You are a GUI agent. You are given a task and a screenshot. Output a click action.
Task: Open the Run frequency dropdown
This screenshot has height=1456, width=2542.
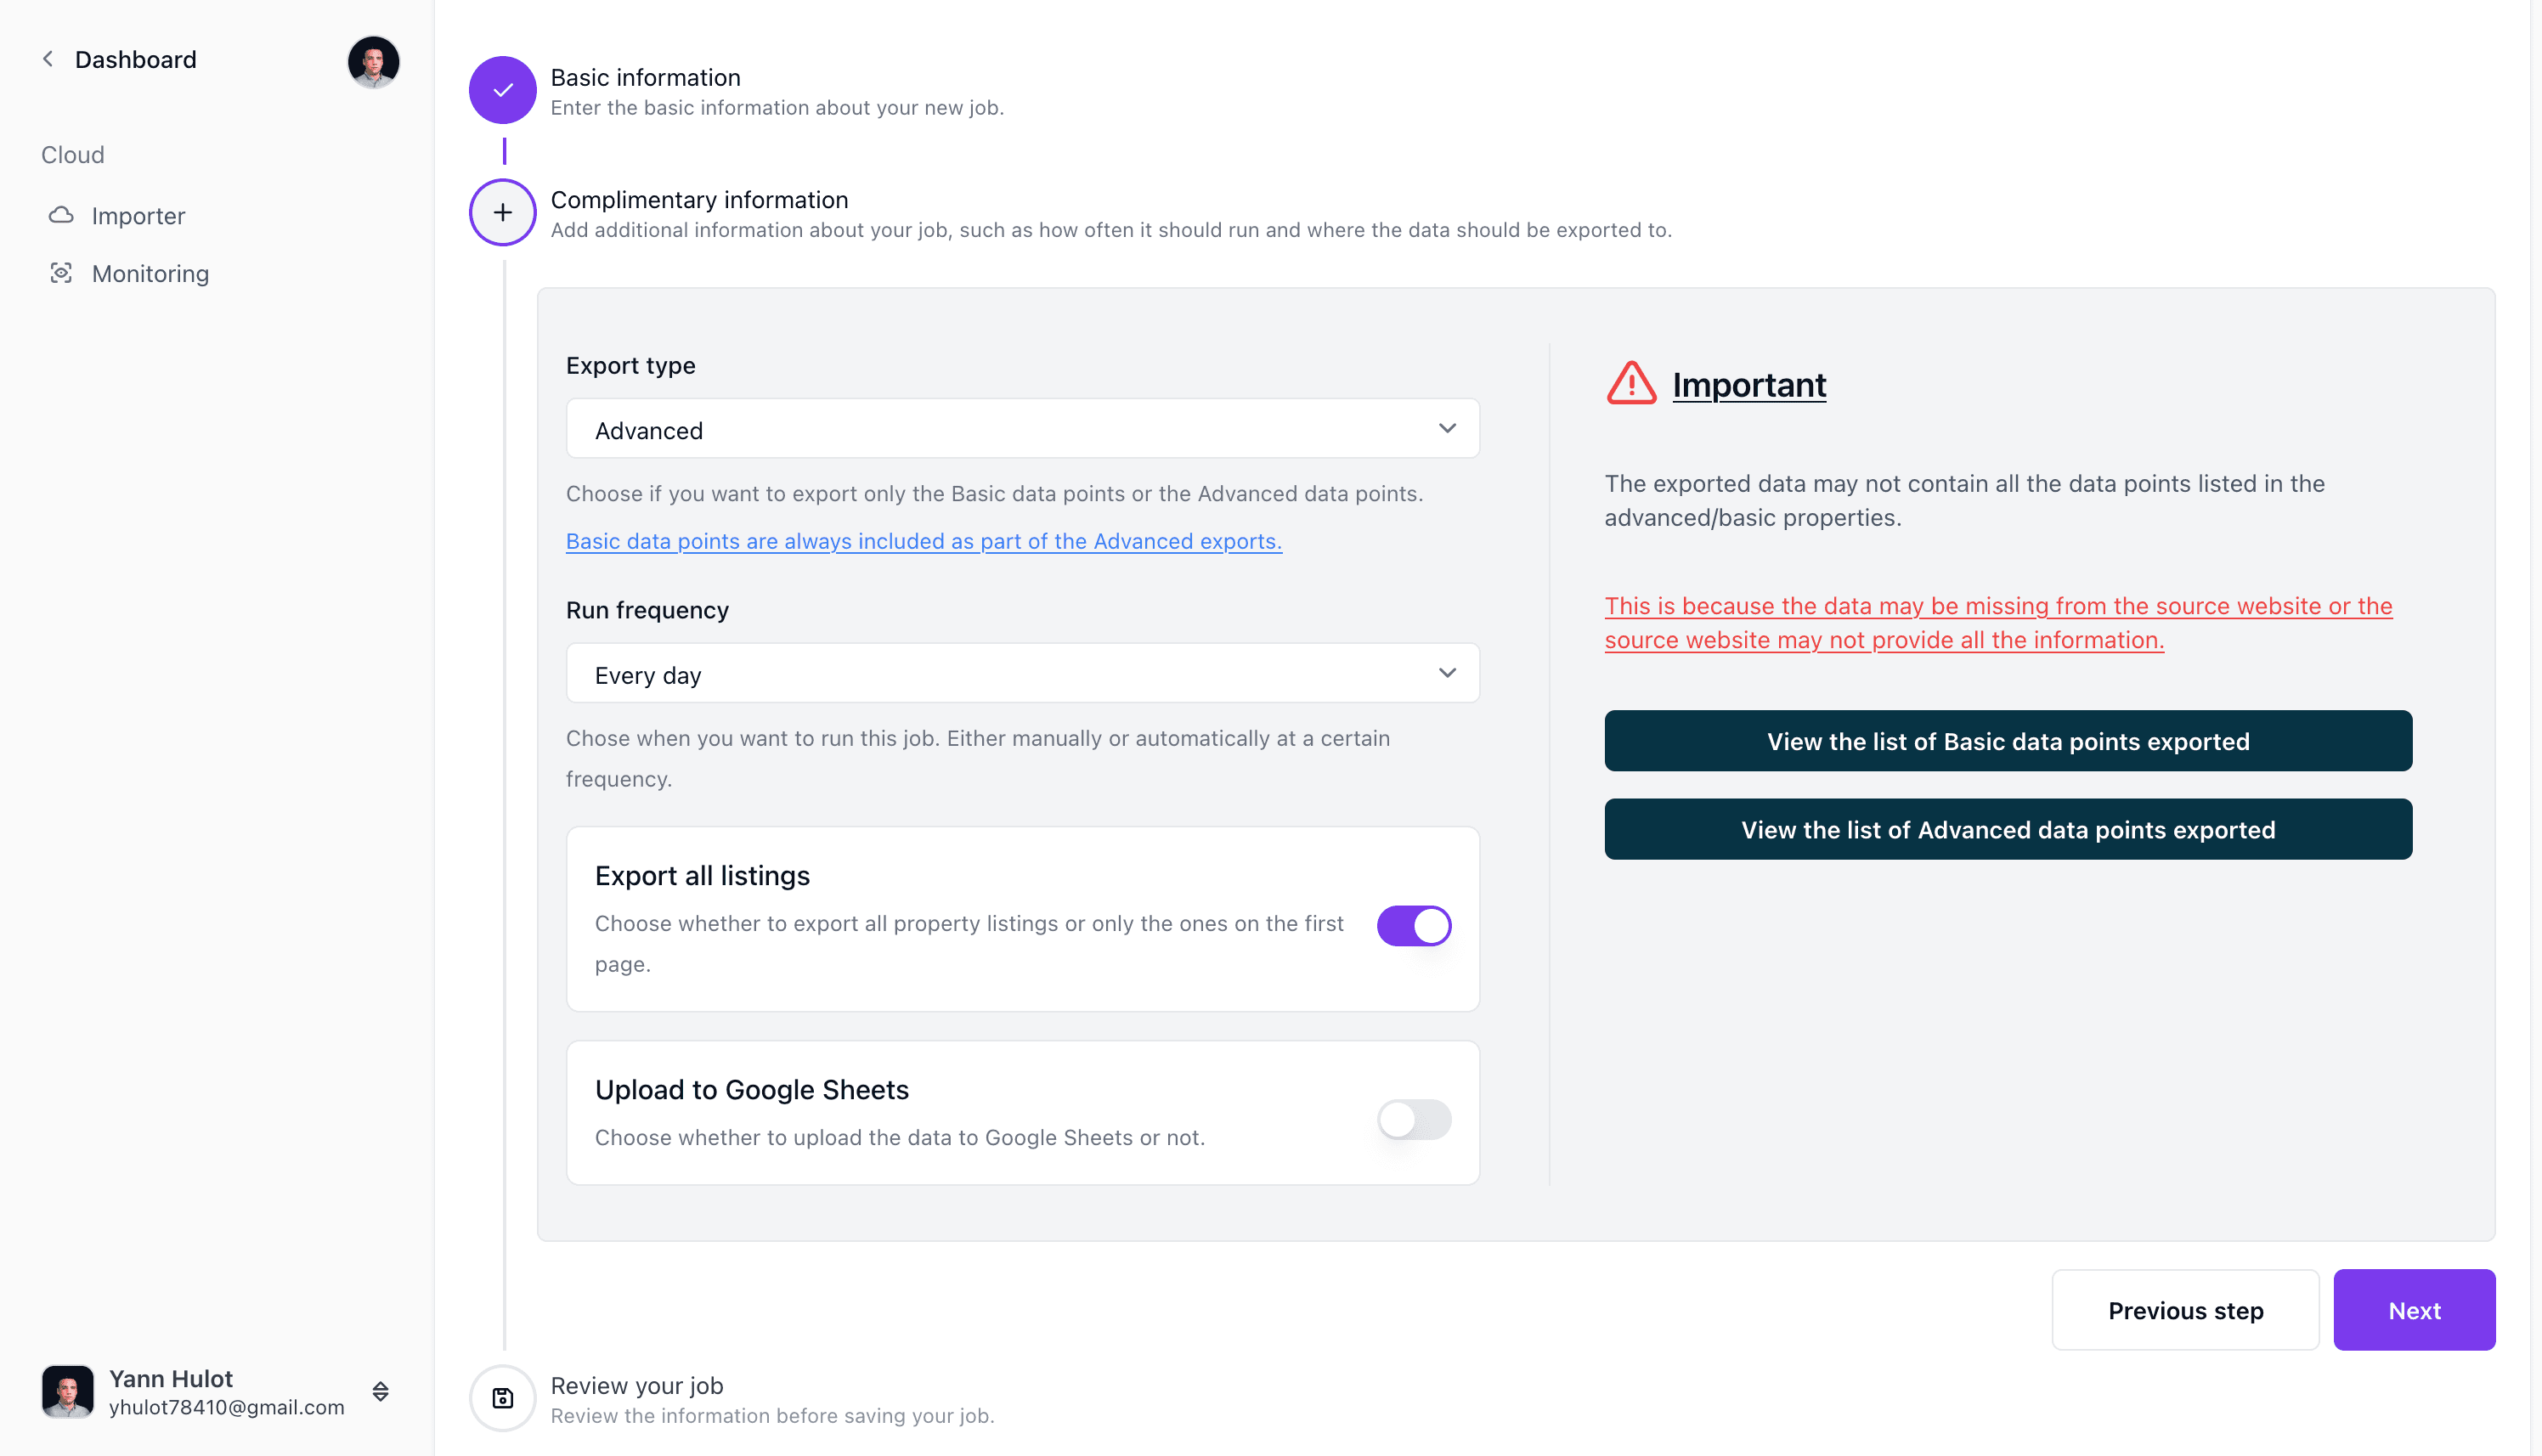click(x=1022, y=673)
